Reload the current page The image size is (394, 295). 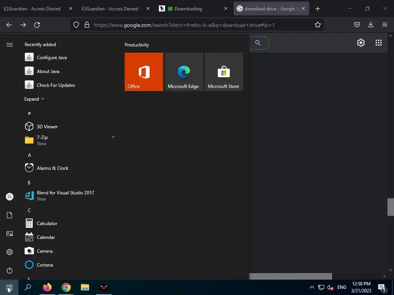coord(37,25)
